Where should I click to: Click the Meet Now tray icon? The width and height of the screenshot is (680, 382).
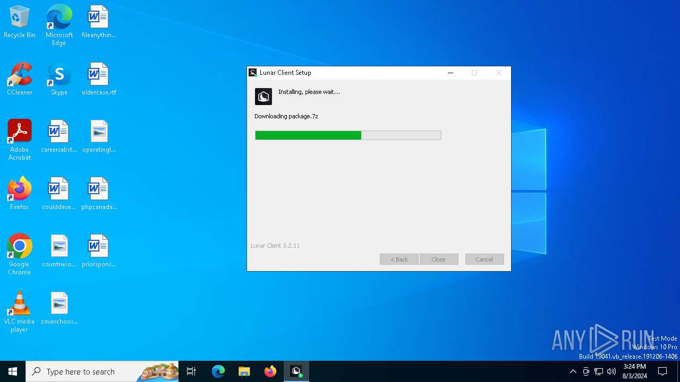click(x=586, y=371)
